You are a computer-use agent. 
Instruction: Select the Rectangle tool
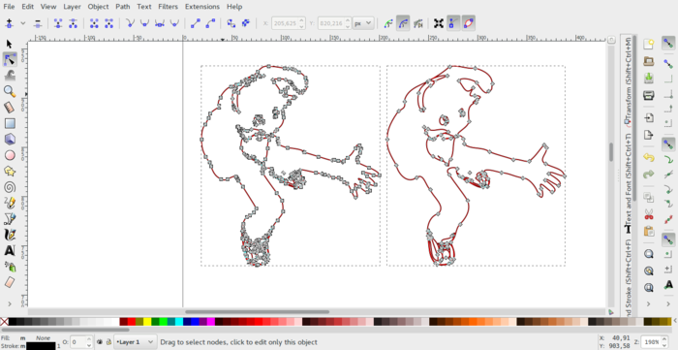coord(10,123)
